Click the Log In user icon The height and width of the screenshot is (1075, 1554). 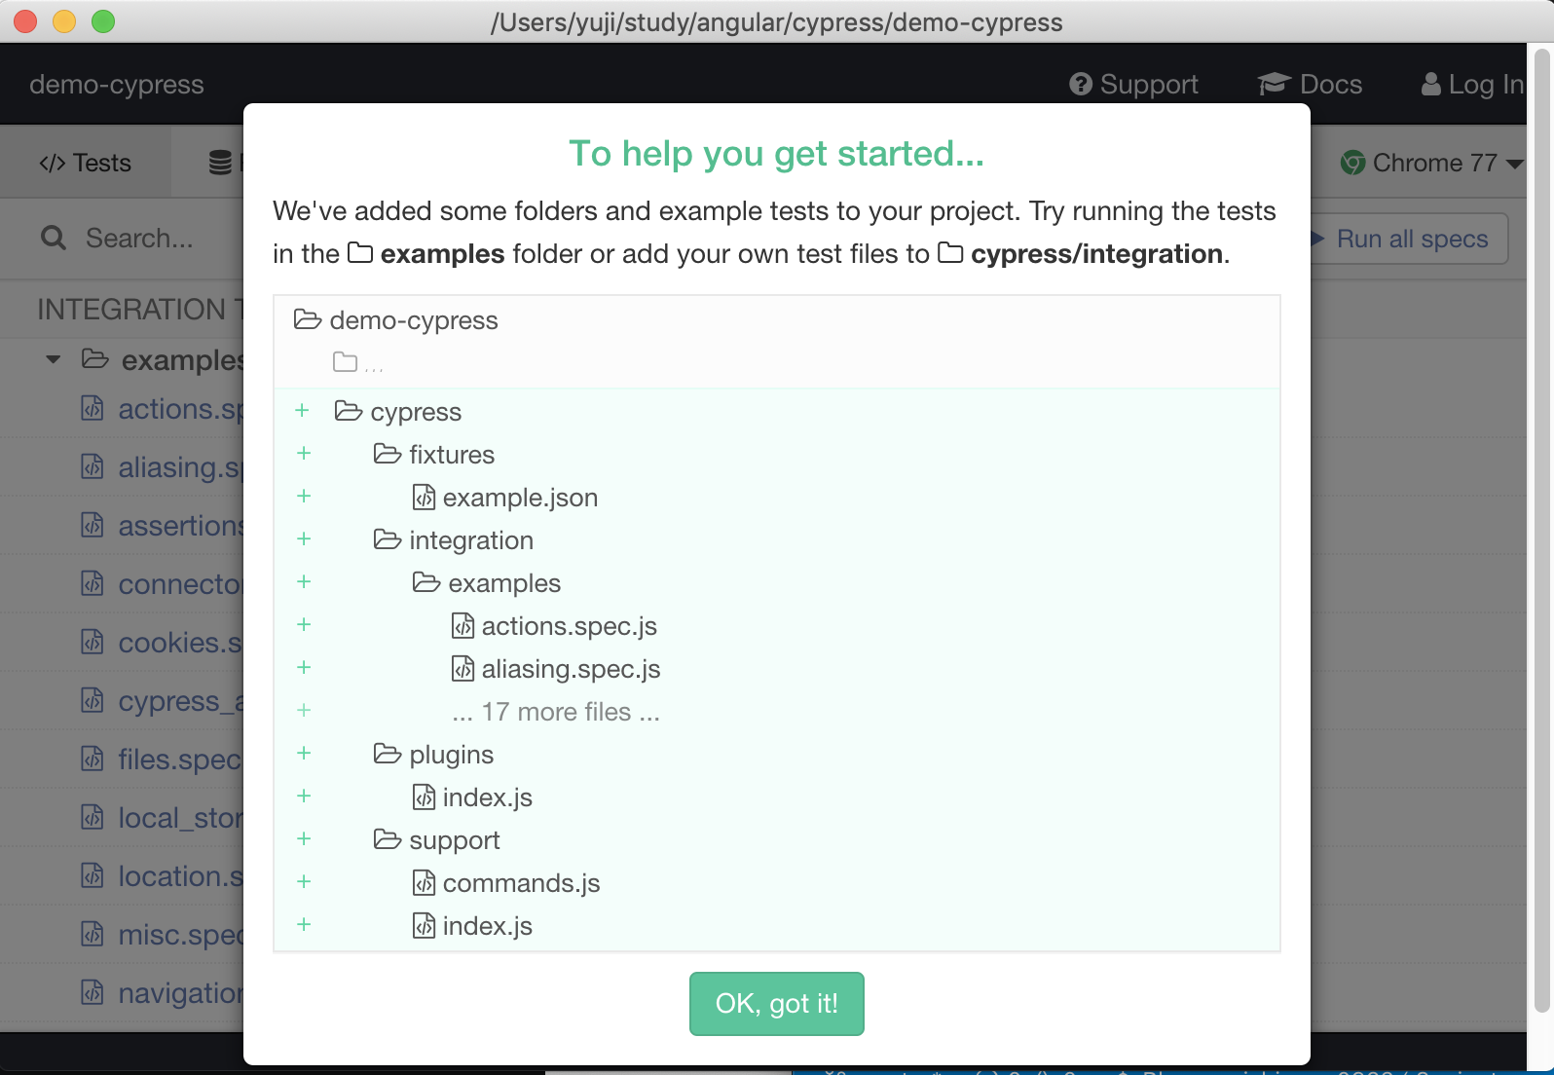1430,85
